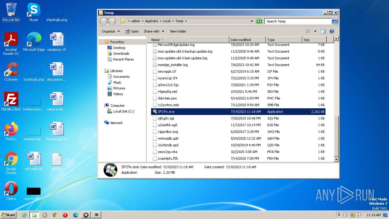Click the Open toolbar button
This screenshot has height=219, width=389.
[x=132, y=31]
